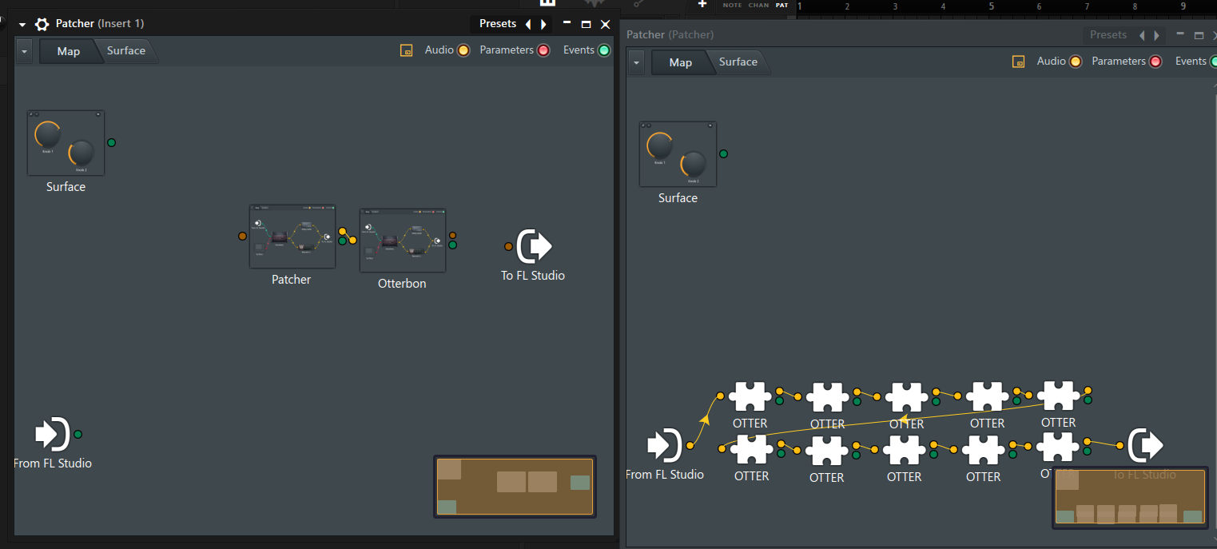Select the Otterbon plugin node thumbnail
The width and height of the screenshot is (1217, 549).
402,241
